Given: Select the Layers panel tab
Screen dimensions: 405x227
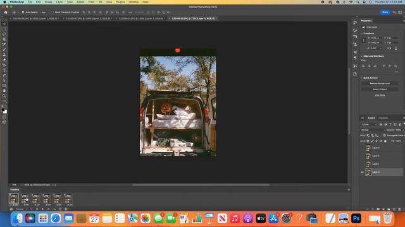Looking at the screenshot, I should (371, 118).
